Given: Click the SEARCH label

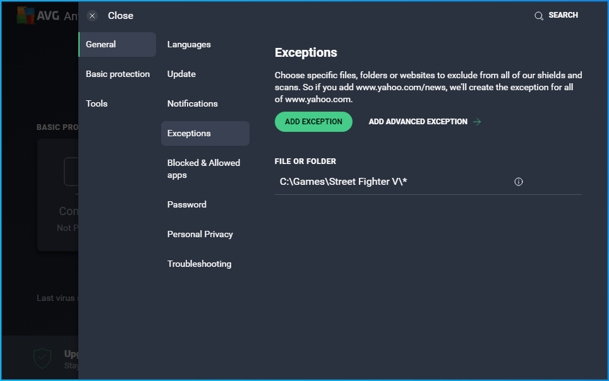Looking at the screenshot, I should coord(563,15).
